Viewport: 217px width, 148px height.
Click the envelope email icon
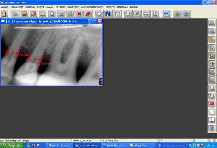pos(61,14)
